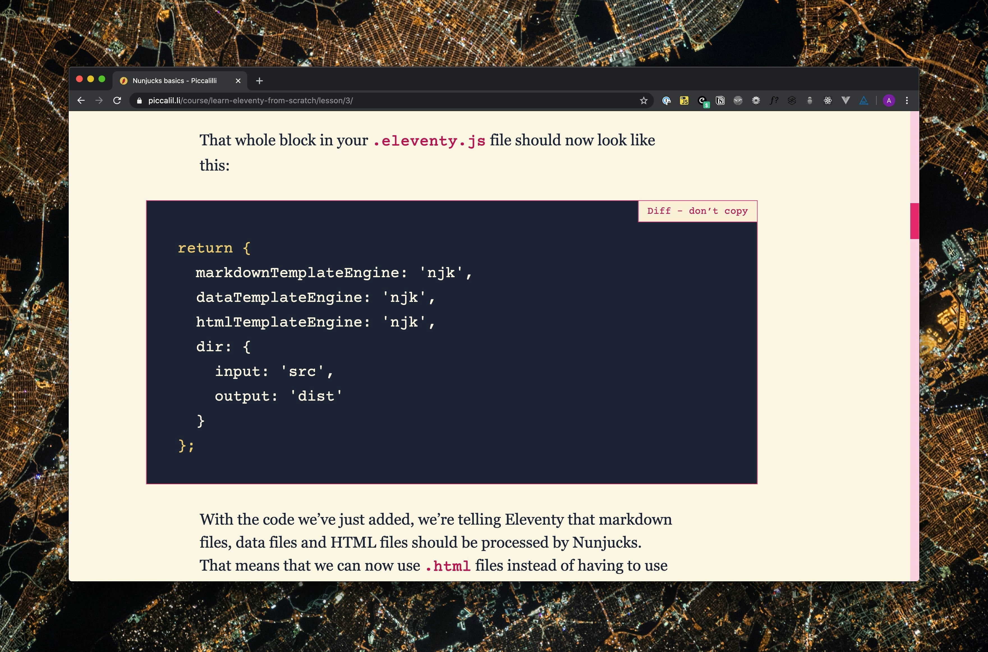
Task: Open the font identifier extension
Action: pyautogui.click(x=774, y=100)
